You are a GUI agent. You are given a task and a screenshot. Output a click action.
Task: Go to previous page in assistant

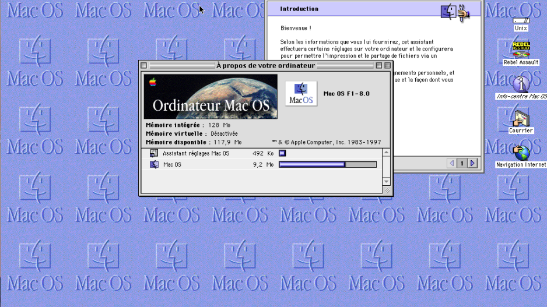[x=452, y=163]
